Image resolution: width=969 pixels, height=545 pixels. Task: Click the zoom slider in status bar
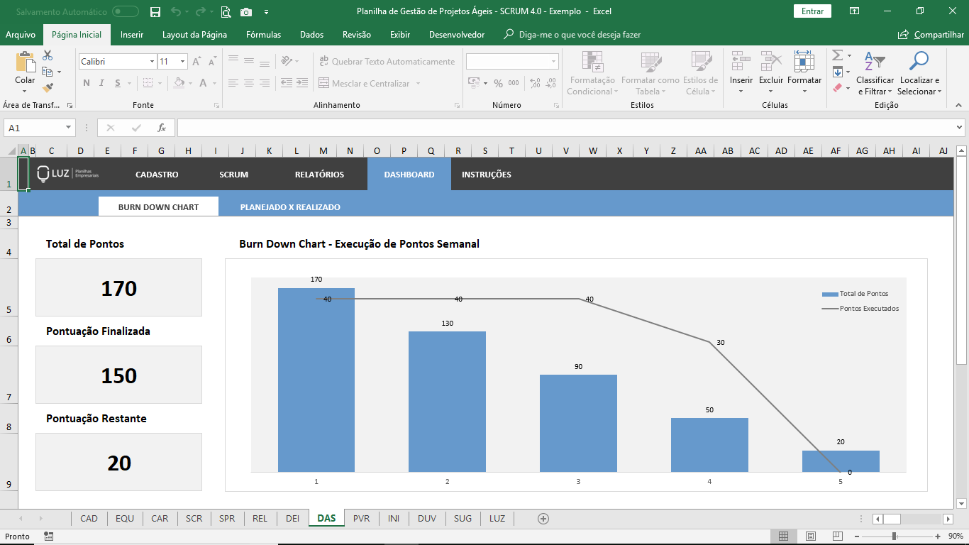click(x=895, y=536)
